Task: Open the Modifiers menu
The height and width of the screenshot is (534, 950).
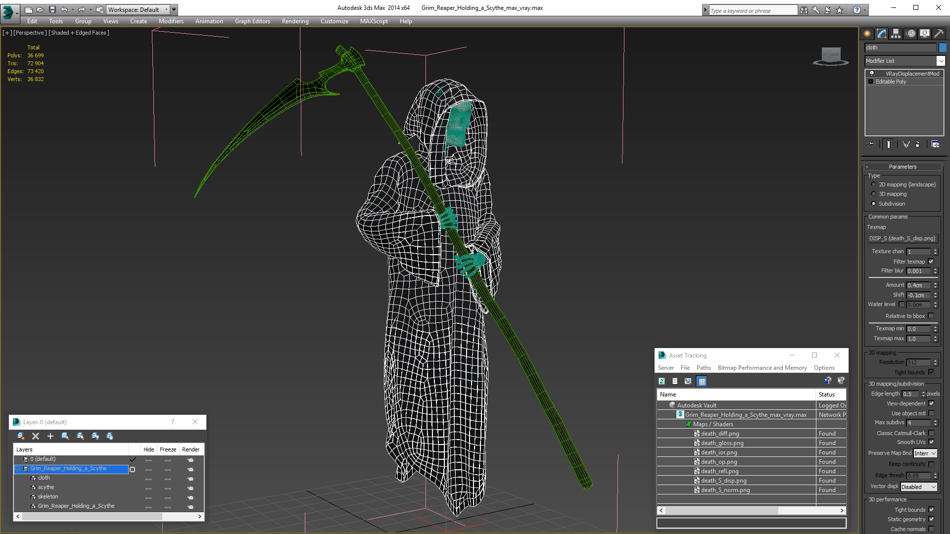Action: [171, 21]
